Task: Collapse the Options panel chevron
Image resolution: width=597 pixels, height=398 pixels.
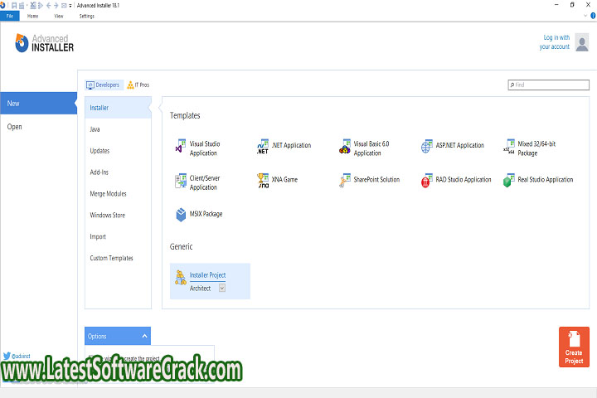Action: (x=144, y=337)
